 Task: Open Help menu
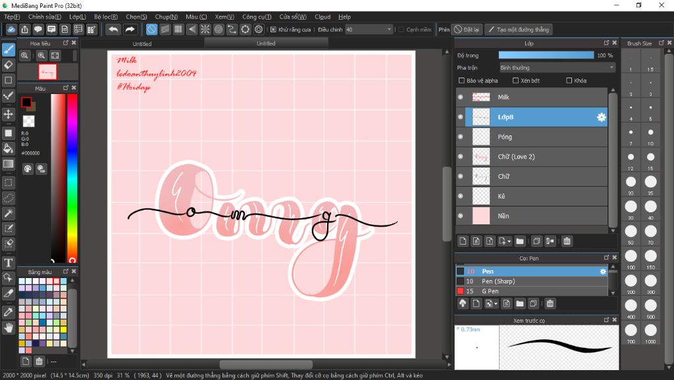click(x=344, y=16)
